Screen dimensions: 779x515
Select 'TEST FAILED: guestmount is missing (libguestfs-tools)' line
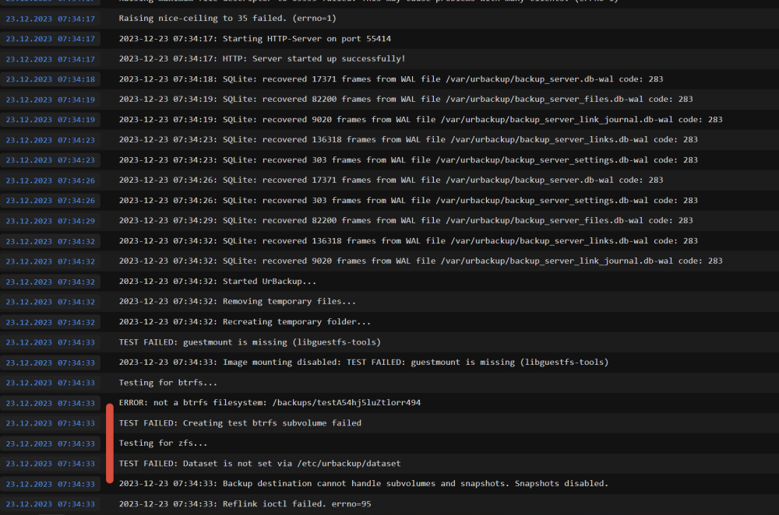250,342
